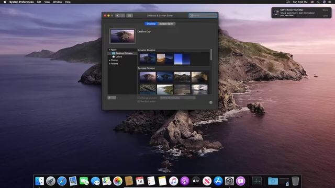Screen dimensions: 335x188
Task: Click Later on the iMac notification
Action: pos(325,16)
